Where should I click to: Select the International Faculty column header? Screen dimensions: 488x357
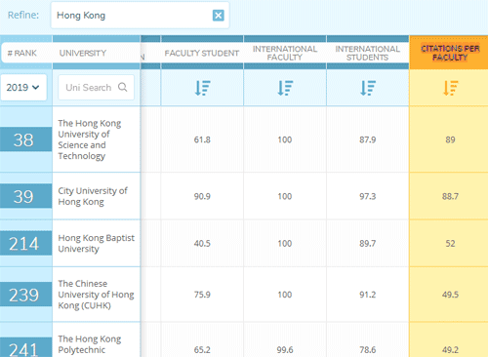285,53
